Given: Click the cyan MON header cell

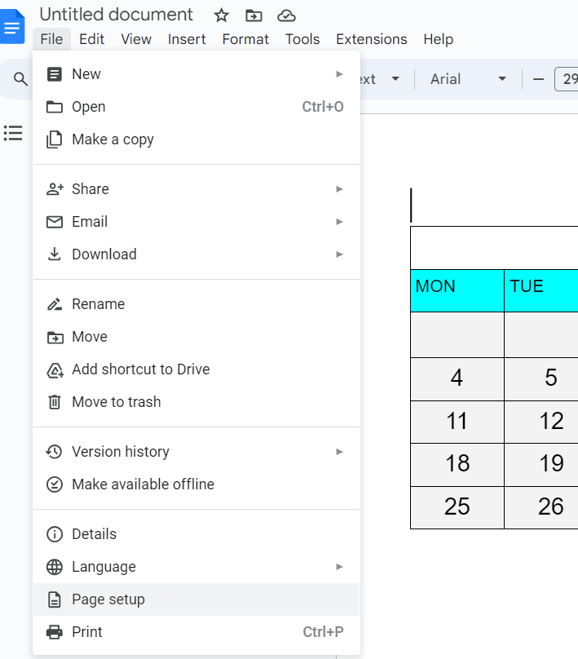Looking at the screenshot, I should (x=457, y=291).
